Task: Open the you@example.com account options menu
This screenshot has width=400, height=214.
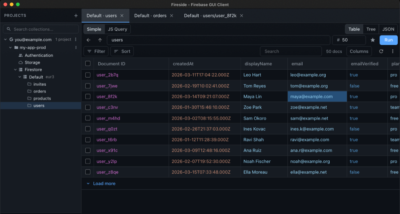Action: pos(76,40)
